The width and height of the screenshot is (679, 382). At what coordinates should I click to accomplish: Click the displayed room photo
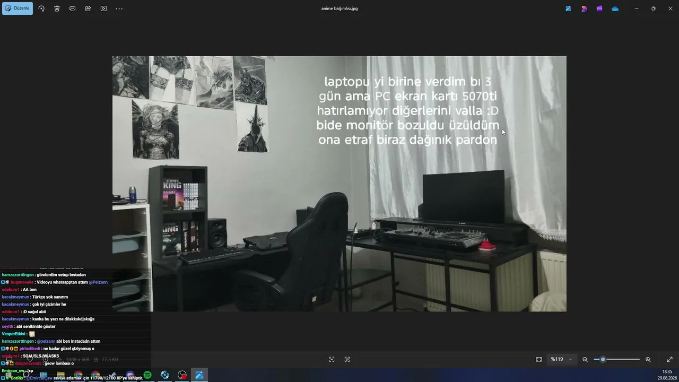(339, 184)
